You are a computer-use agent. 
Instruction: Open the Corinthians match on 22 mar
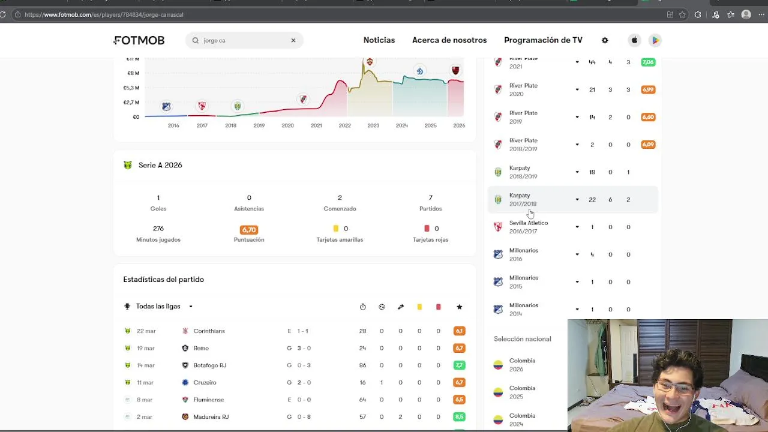tap(294, 331)
